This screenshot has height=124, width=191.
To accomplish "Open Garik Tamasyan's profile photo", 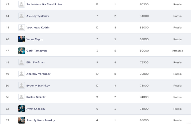I will coord(22,51).
